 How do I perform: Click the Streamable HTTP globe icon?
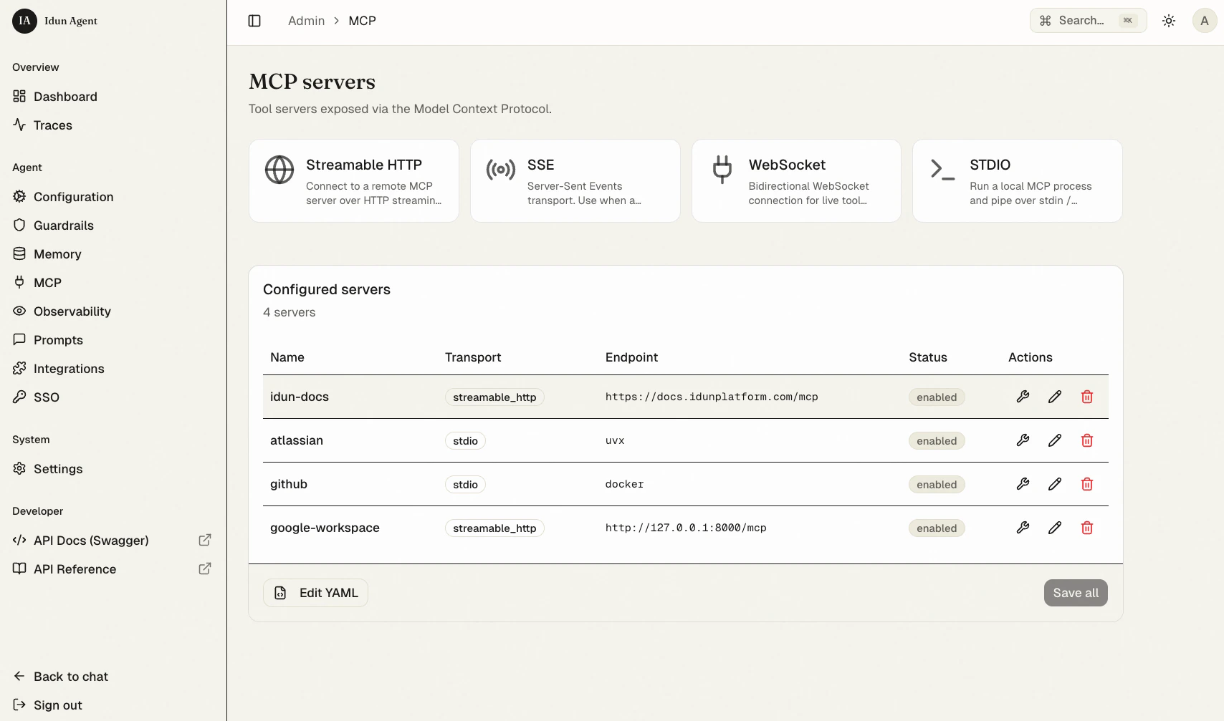279,170
